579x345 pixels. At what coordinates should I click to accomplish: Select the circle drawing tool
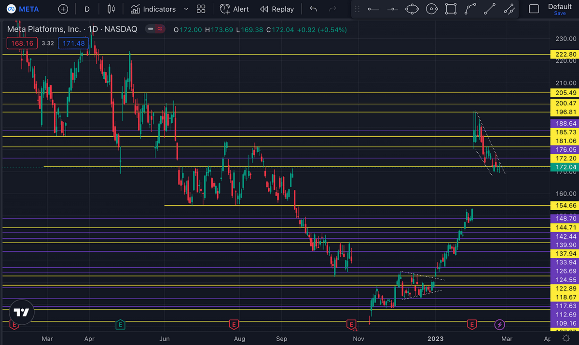(432, 9)
